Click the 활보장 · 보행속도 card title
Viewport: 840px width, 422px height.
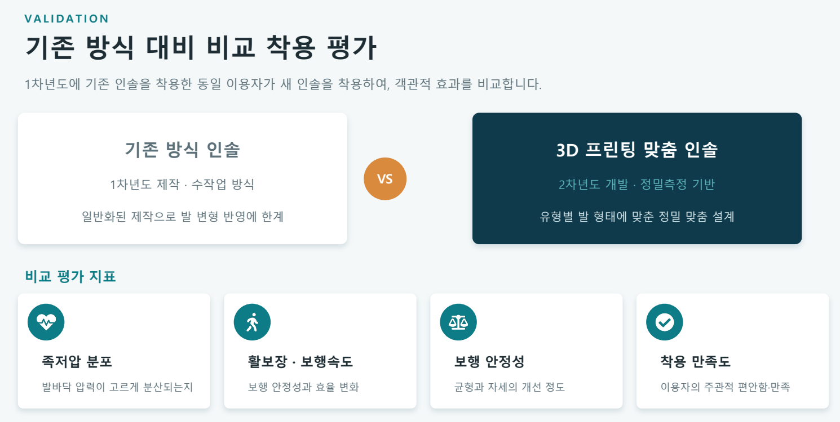(x=300, y=361)
